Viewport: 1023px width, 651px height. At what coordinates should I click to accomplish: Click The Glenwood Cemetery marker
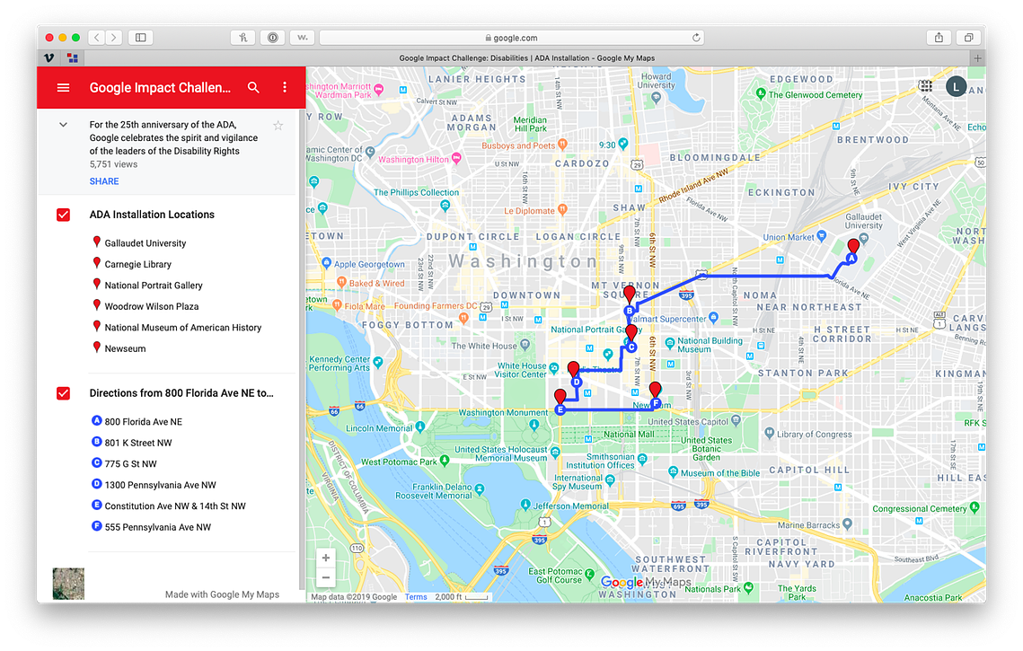coord(761,93)
